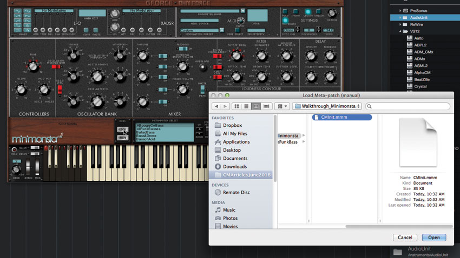Image resolution: width=460 pixels, height=258 pixels.
Task: Open Downloads in Favorites sidebar
Action: pyautogui.click(x=235, y=166)
